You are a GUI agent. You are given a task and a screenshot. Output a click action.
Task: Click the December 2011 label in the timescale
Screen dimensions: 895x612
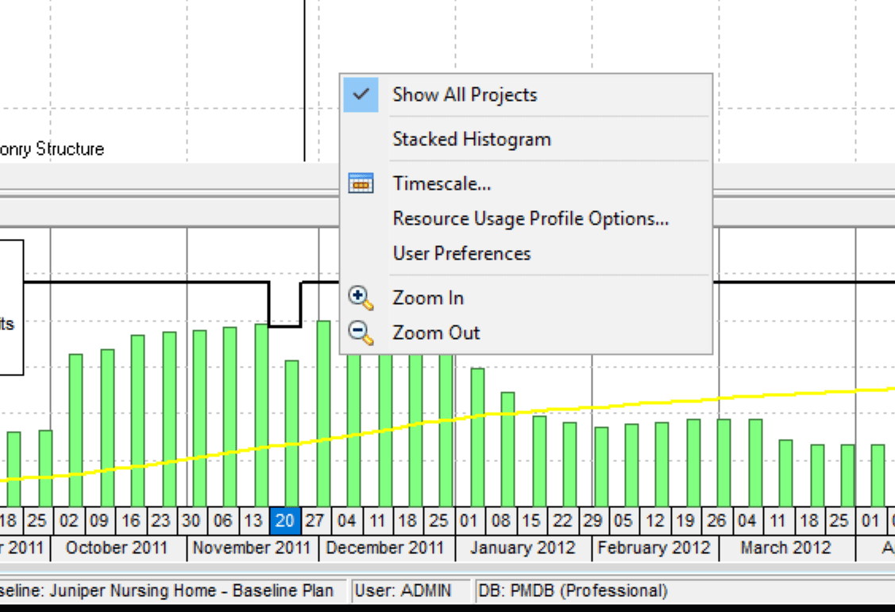click(386, 548)
